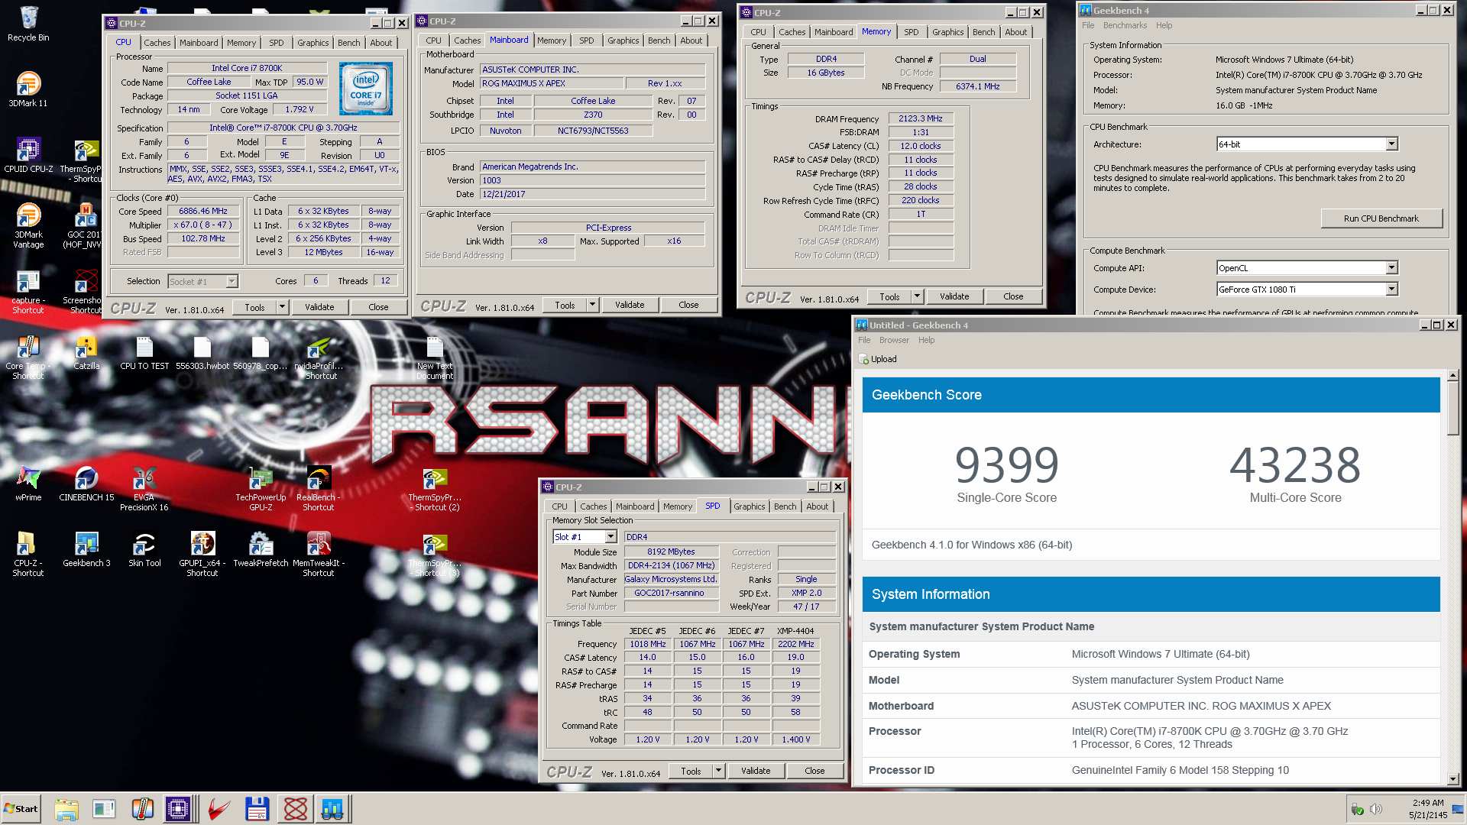Open CPU-Z Shortcut desktop icon
Screen dimensions: 1467x825
28,554
